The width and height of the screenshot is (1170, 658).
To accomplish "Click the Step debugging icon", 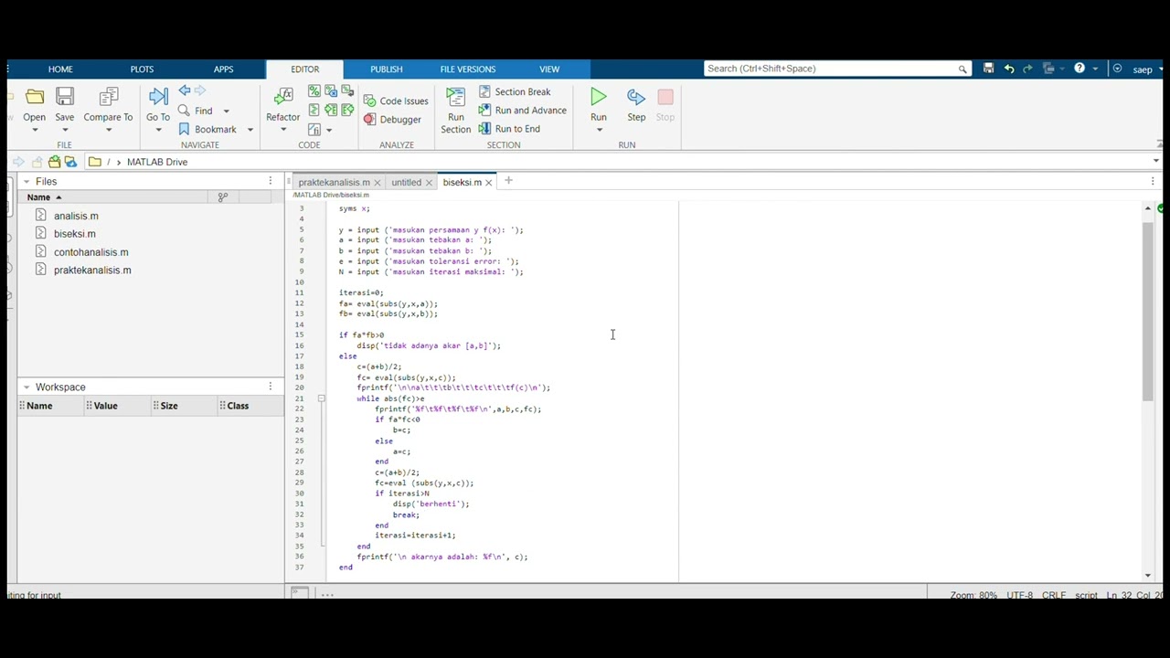I will point(636,97).
